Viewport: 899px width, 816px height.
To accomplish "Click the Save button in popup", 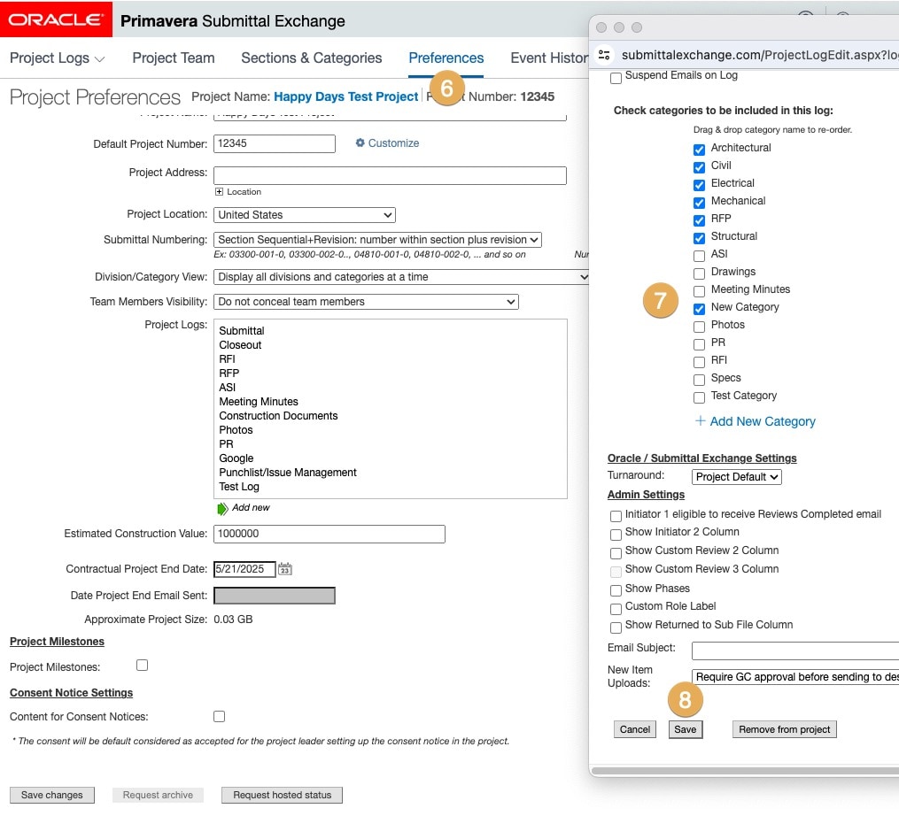I will point(686,729).
